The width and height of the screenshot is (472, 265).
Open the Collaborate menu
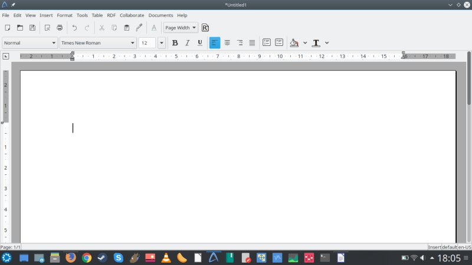pyautogui.click(x=132, y=15)
